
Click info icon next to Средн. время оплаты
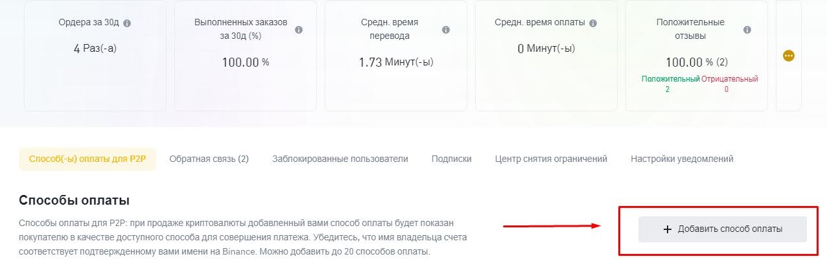point(593,23)
